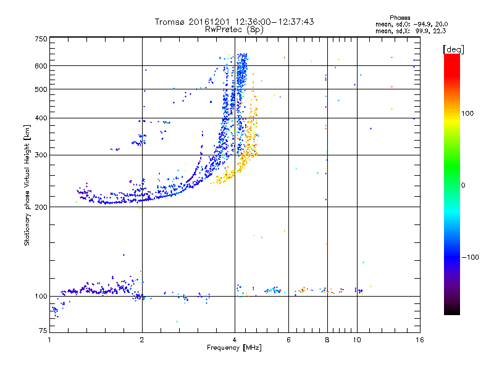Click the y-axis '500' tick label
Viewport: 494px width, 370px height.
[x=41, y=89]
